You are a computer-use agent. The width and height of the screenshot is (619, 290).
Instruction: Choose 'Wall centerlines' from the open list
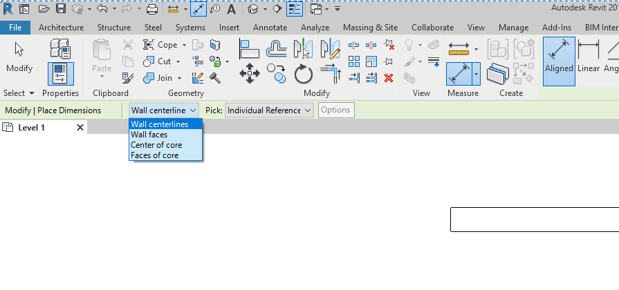(166, 124)
